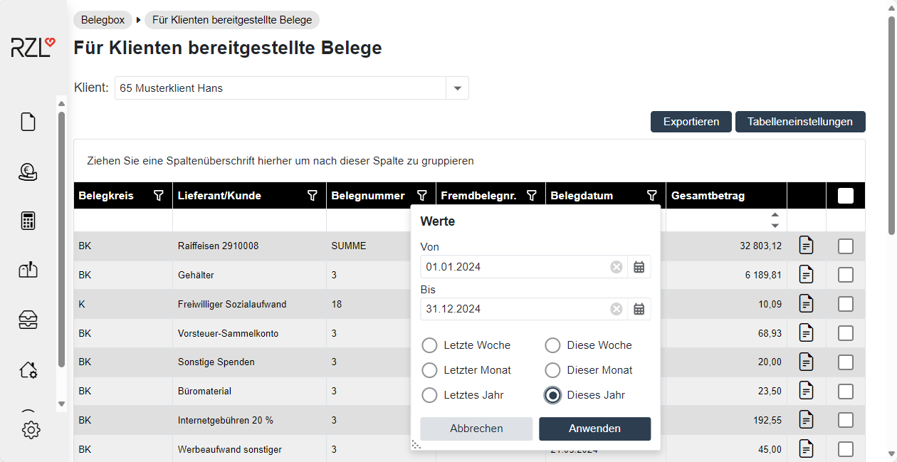Open the inbox tray sidebar icon
Viewport: 897px width, 462px height.
tap(28, 320)
